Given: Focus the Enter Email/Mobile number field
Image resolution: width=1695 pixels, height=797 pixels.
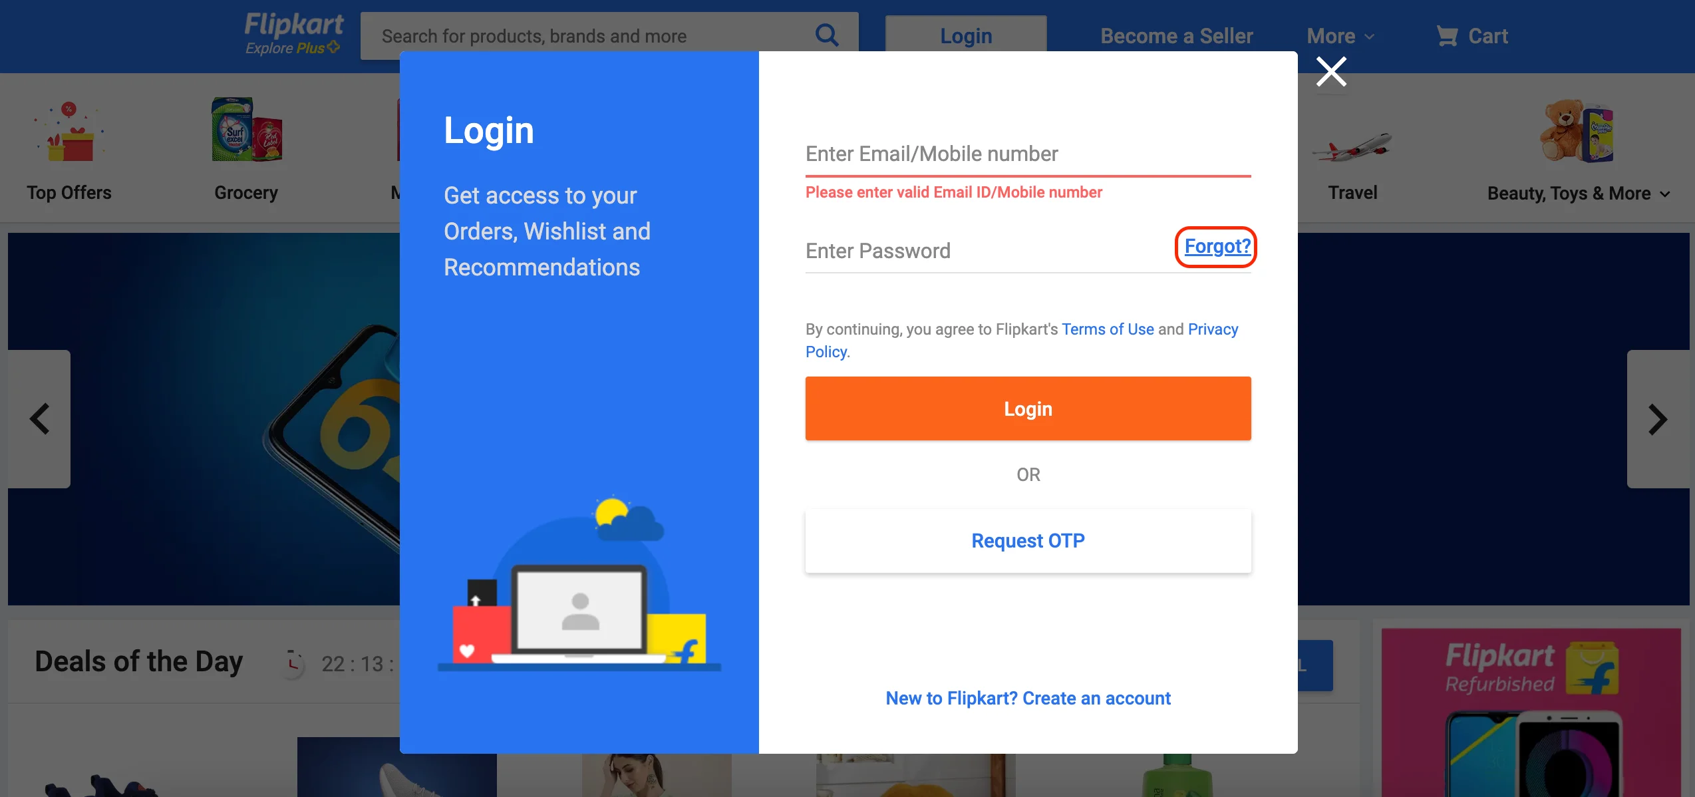Looking at the screenshot, I should point(1028,154).
